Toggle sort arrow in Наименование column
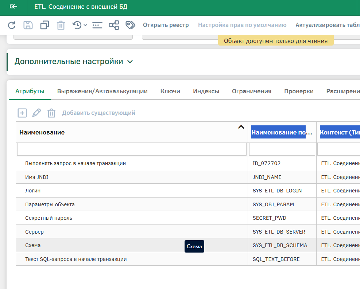Image resolution: width=360 pixels, height=289 pixels. pos(241,127)
